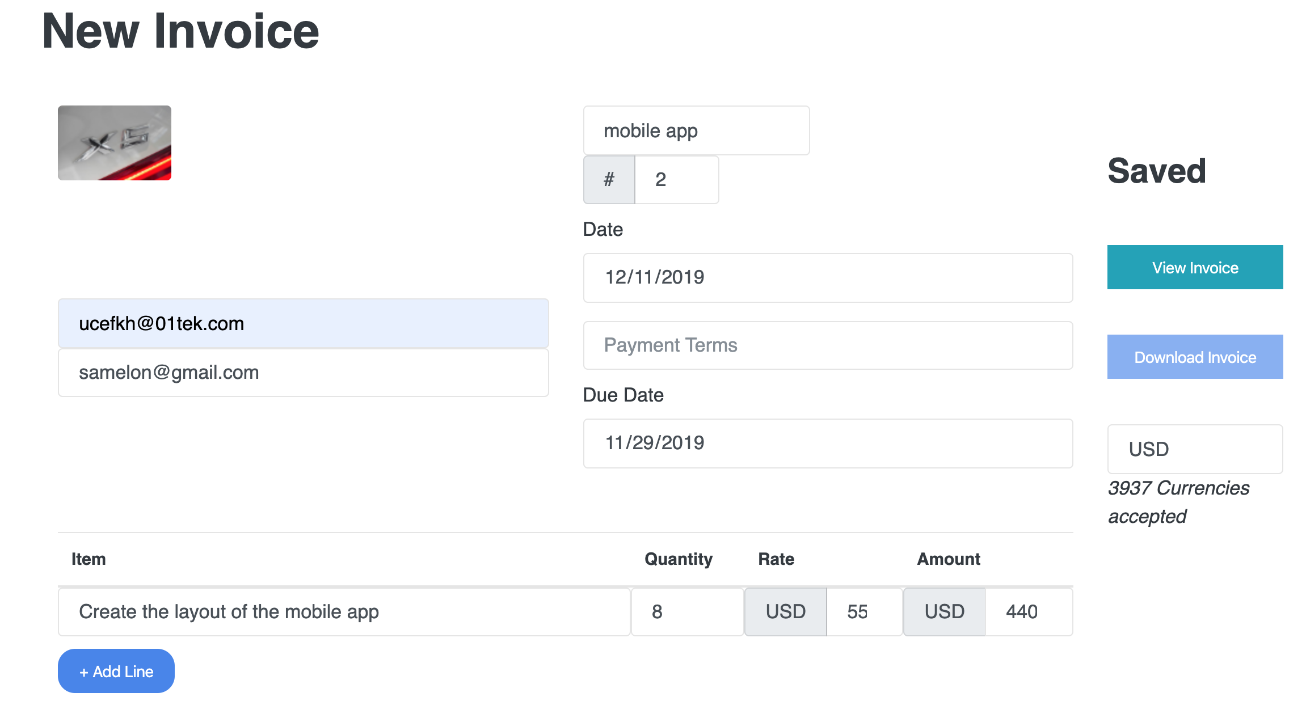Click the Rate value field showing 55
This screenshot has width=1306, height=701.
click(x=864, y=612)
